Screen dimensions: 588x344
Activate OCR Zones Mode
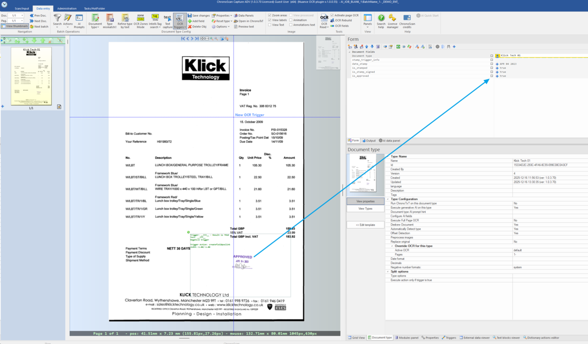[x=141, y=21]
